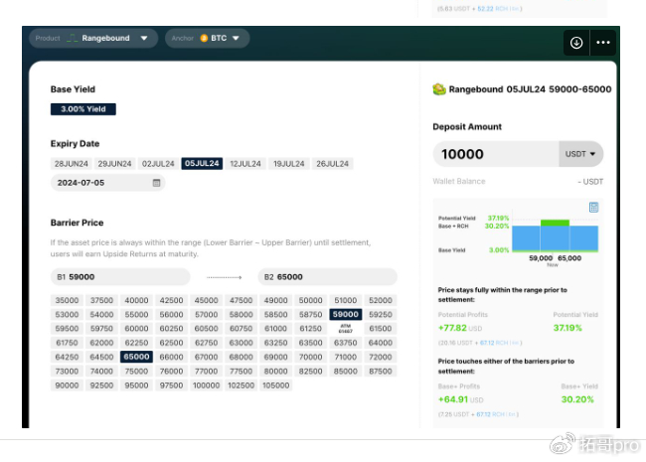Viewport: 646px width, 462px height.
Task: Open the three-dot more options menu
Action: pos(603,43)
